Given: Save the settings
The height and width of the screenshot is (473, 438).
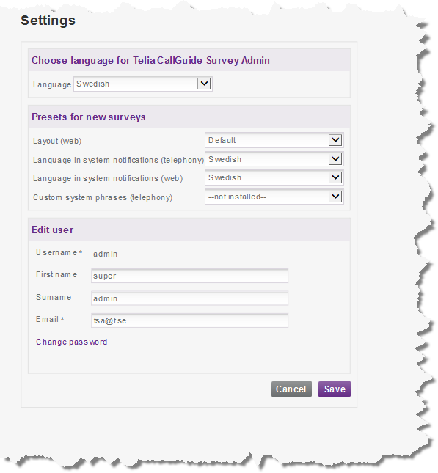Looking at the screenshot, I should click(335, 389).
